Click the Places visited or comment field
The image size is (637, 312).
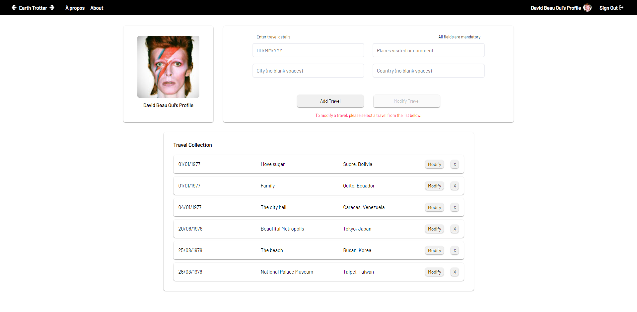click(428, 50)
